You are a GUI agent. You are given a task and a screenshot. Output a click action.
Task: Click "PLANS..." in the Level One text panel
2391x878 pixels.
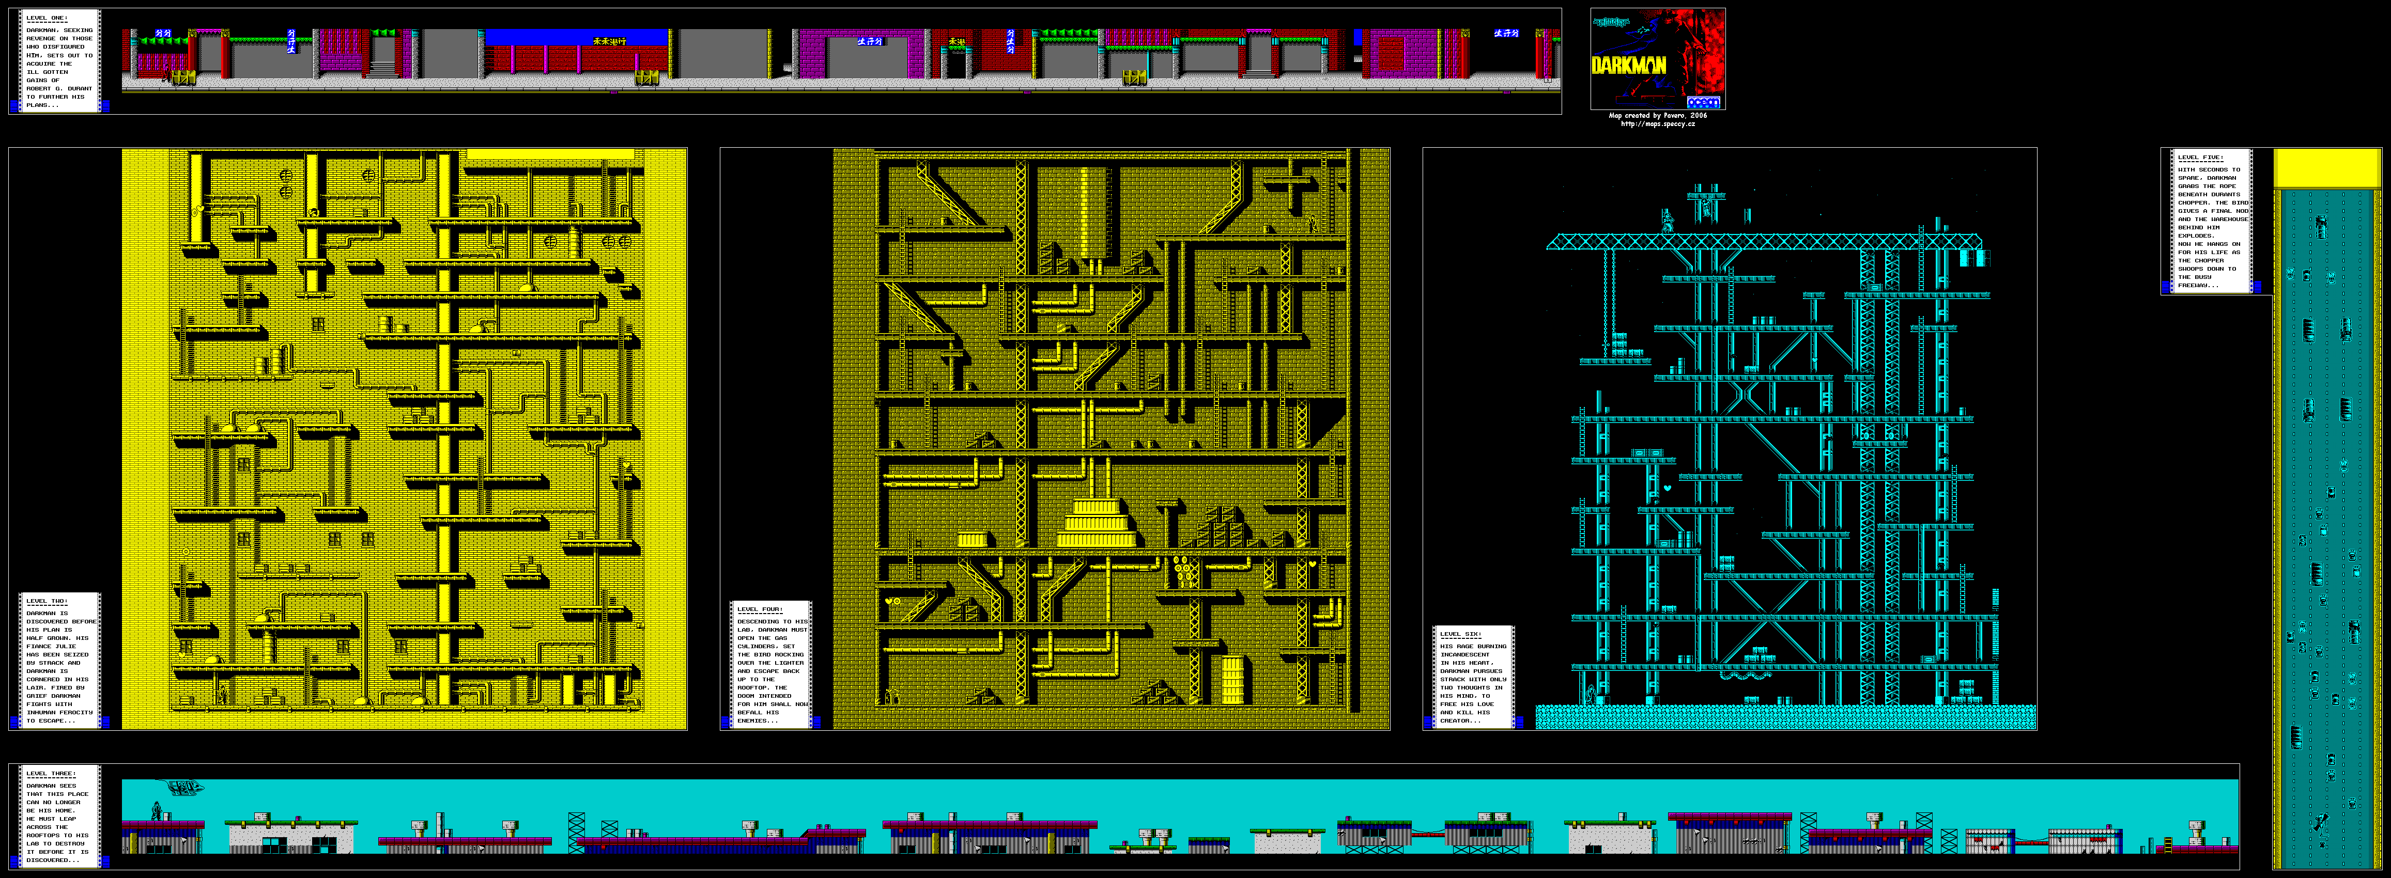tap(43, 106)
